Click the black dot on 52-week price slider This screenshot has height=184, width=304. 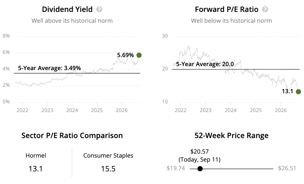(200, 169)
